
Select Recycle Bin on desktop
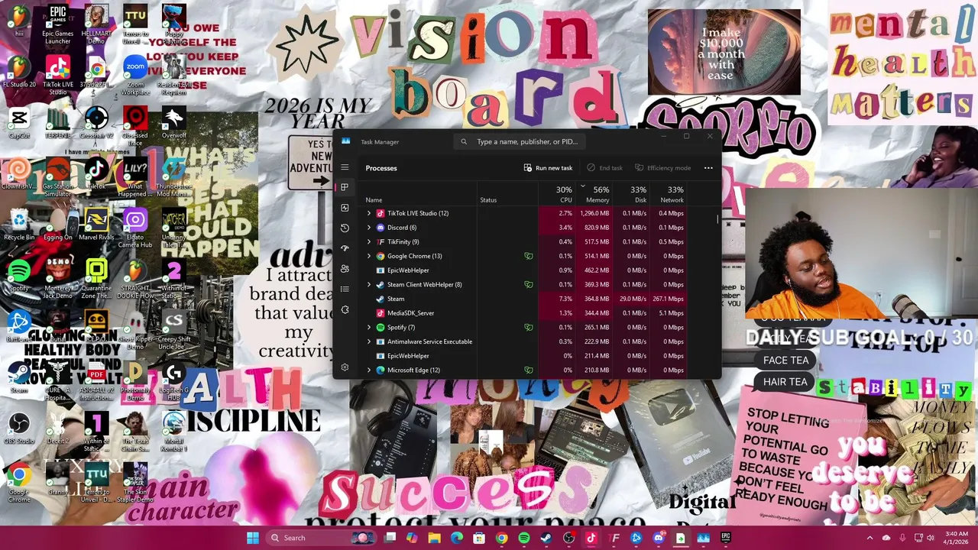[19, 225]
